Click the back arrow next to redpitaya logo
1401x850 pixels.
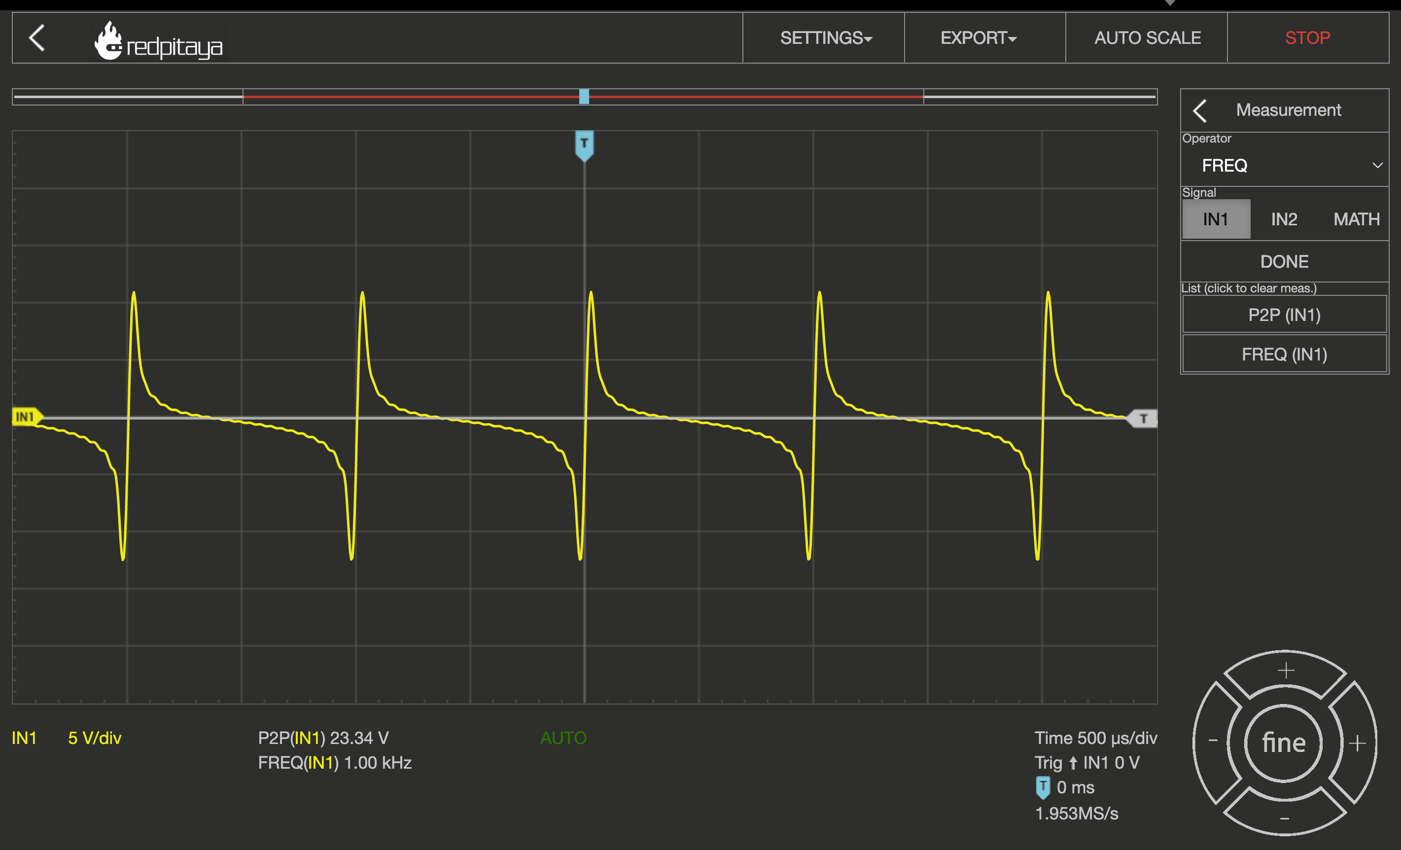coord(37,38)
